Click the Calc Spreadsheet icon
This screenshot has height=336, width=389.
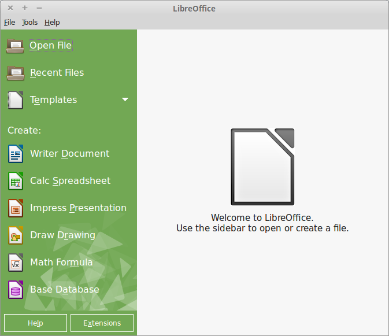(x=16, y=181)
